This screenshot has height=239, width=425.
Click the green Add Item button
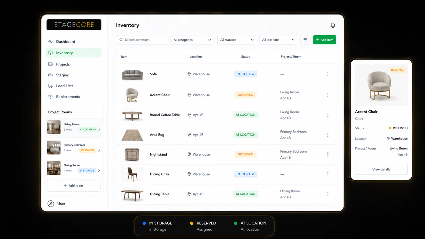point(325,40)
